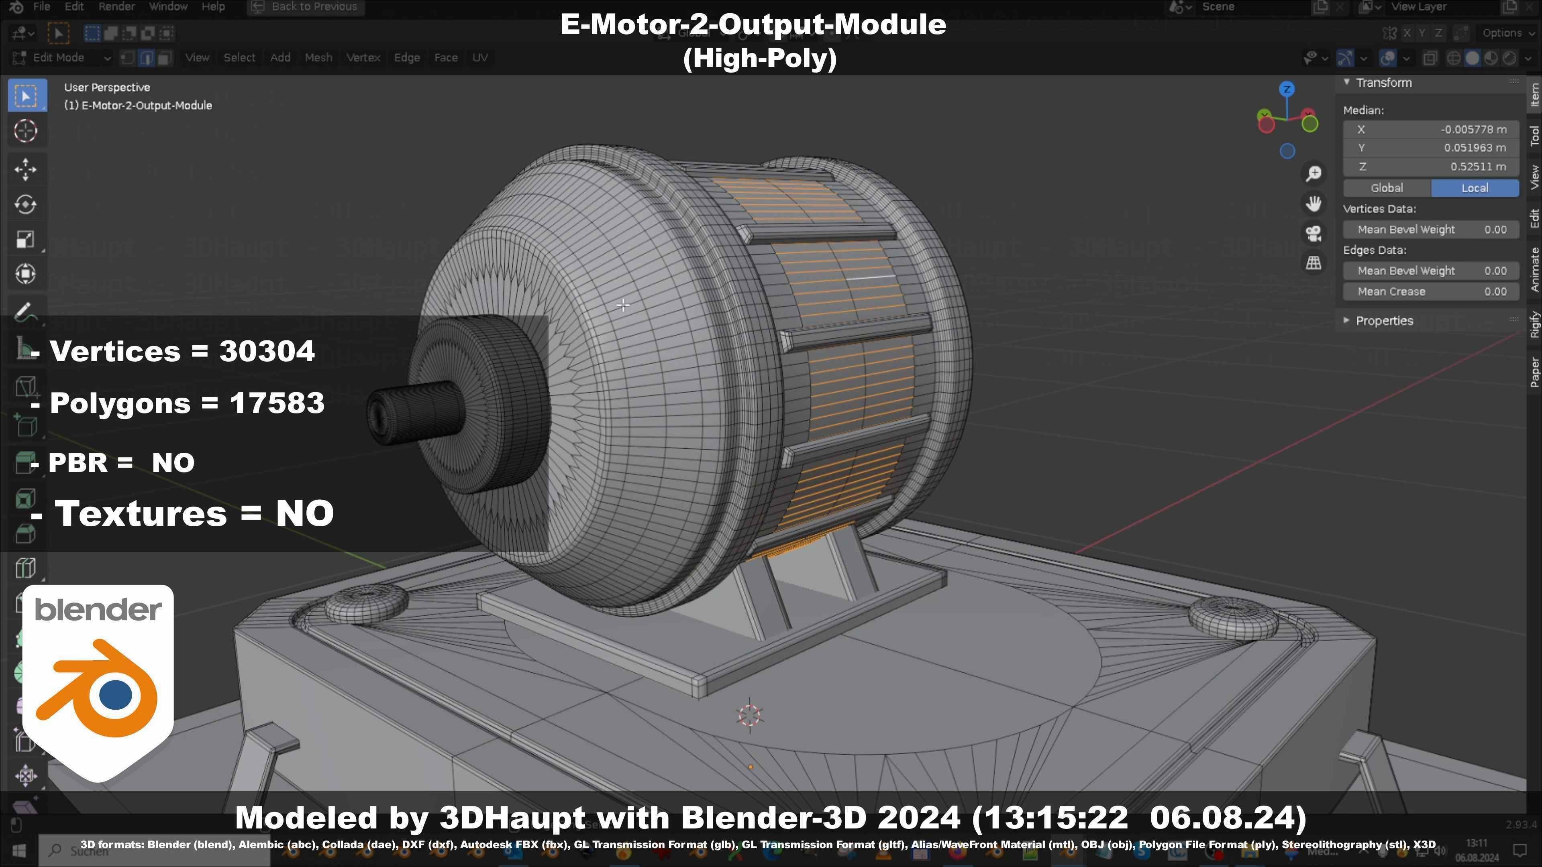The height and width of the screenshot is (867, 1542).
Task: Click the Blender logo menu icon
Action: pyautogui.click(x=16, y=6)
